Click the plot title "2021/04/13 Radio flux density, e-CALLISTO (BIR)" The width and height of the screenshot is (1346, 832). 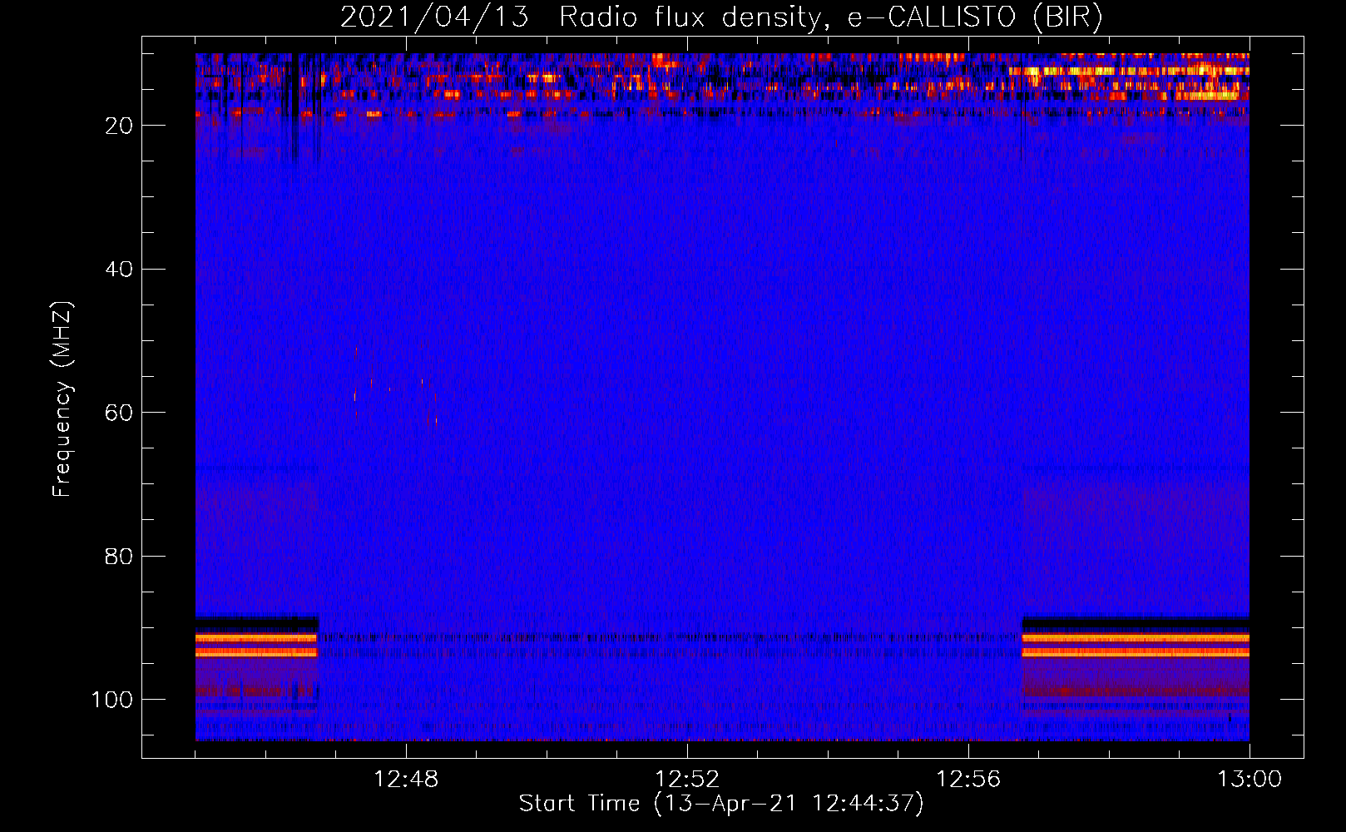pos(721,17)
